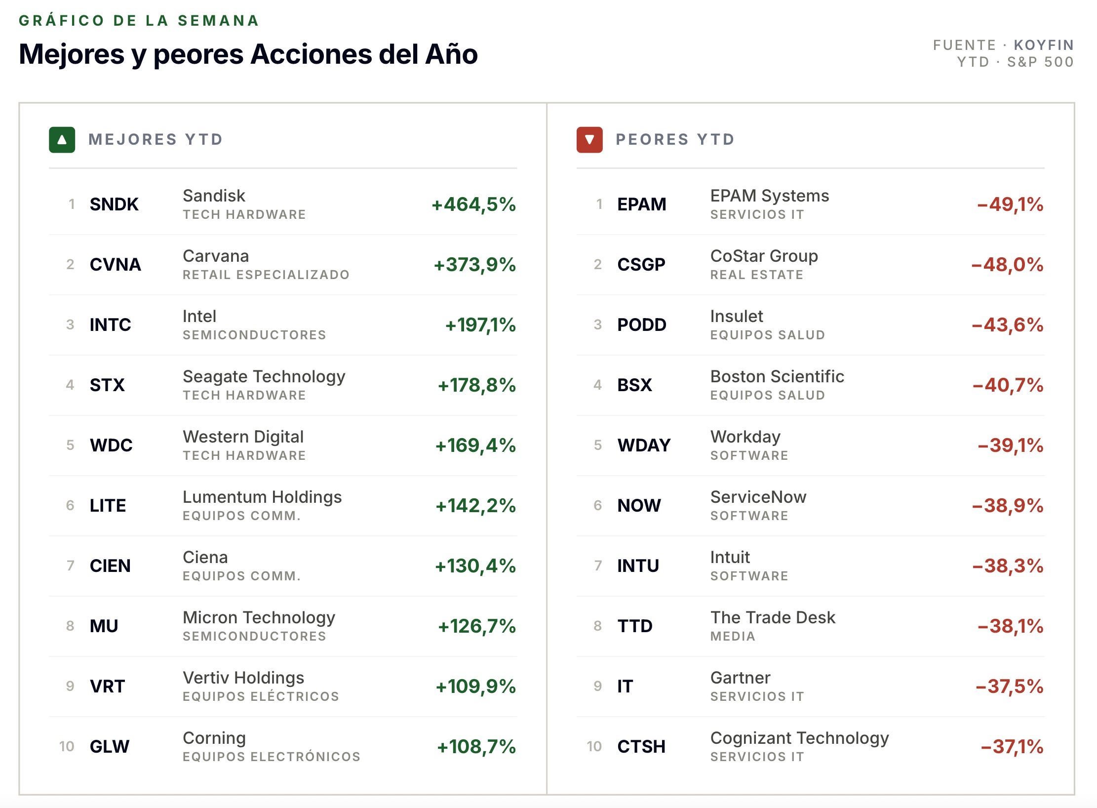Select the SNDK ticker symbol

point(114,204)
